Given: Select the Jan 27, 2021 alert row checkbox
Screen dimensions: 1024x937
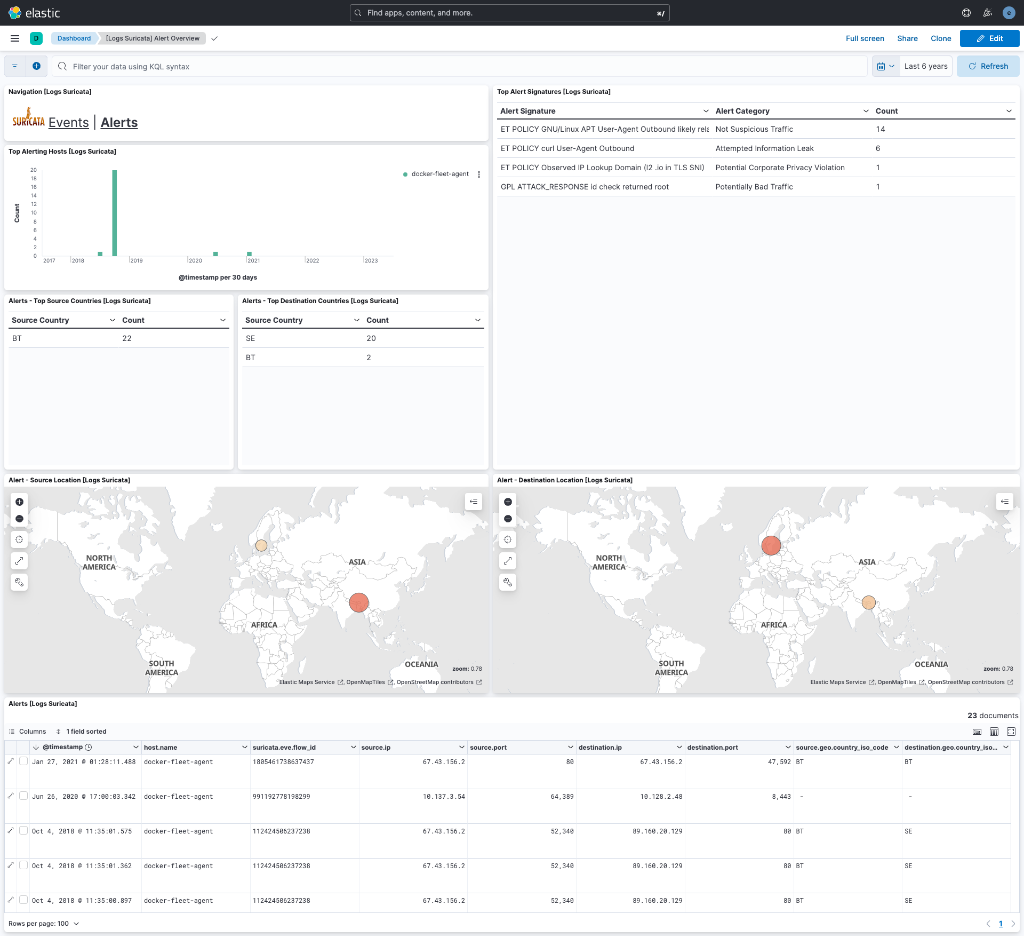Looking at the screenshot, I should (x=23, y=761).
